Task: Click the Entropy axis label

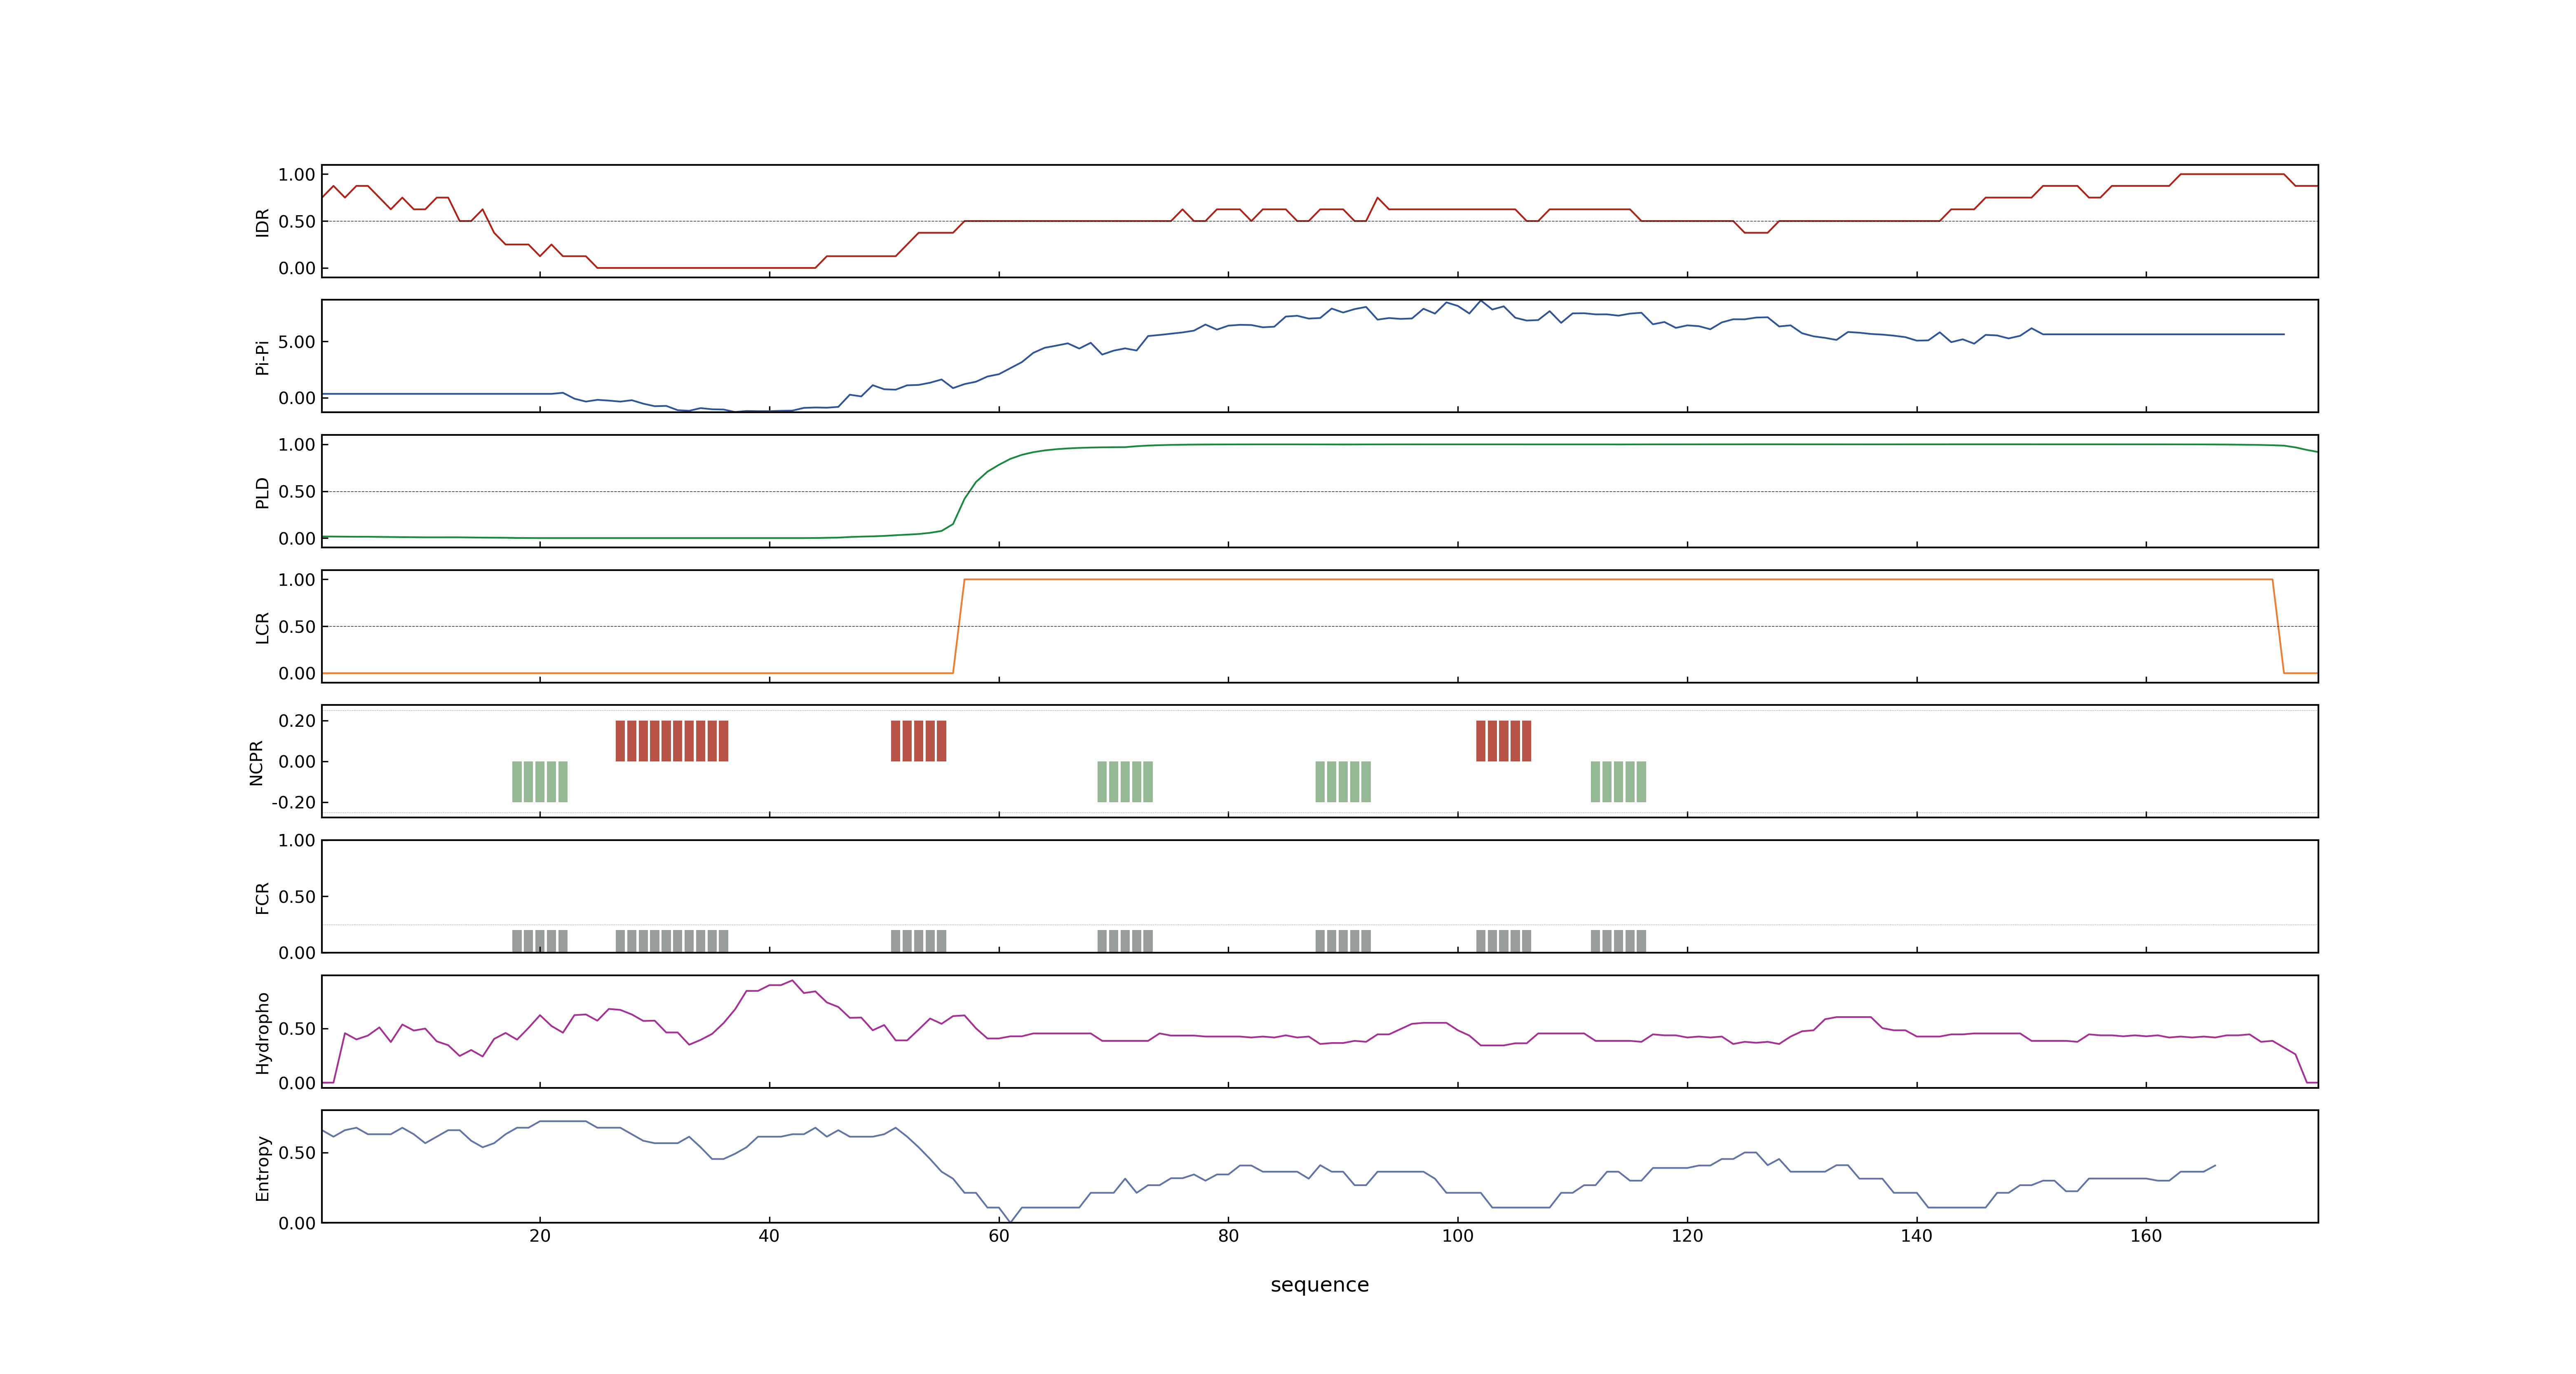Action: pos(262,1168)
